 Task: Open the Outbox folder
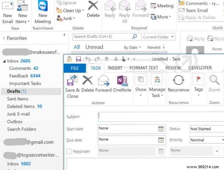(x=15, y=122)
